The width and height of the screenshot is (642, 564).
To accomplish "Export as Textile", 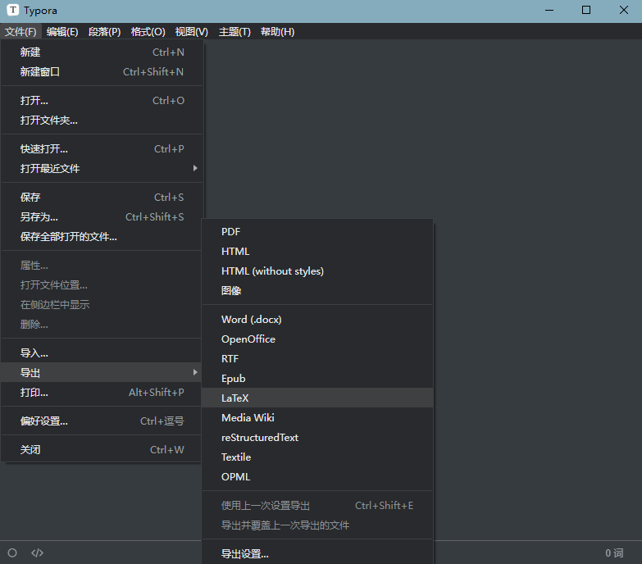I will tap(317, 457).
